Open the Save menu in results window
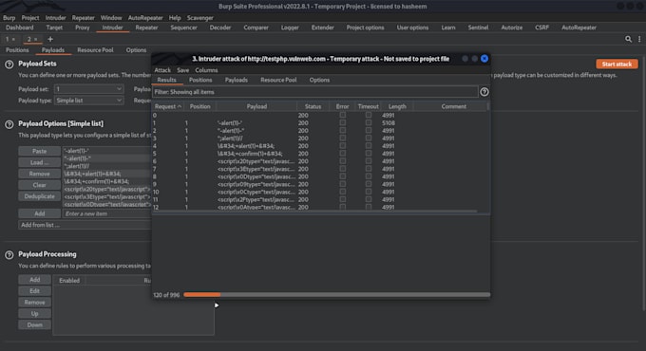This screenshot has width=646, height=351. pyautogui.click(x=183, y=70)
